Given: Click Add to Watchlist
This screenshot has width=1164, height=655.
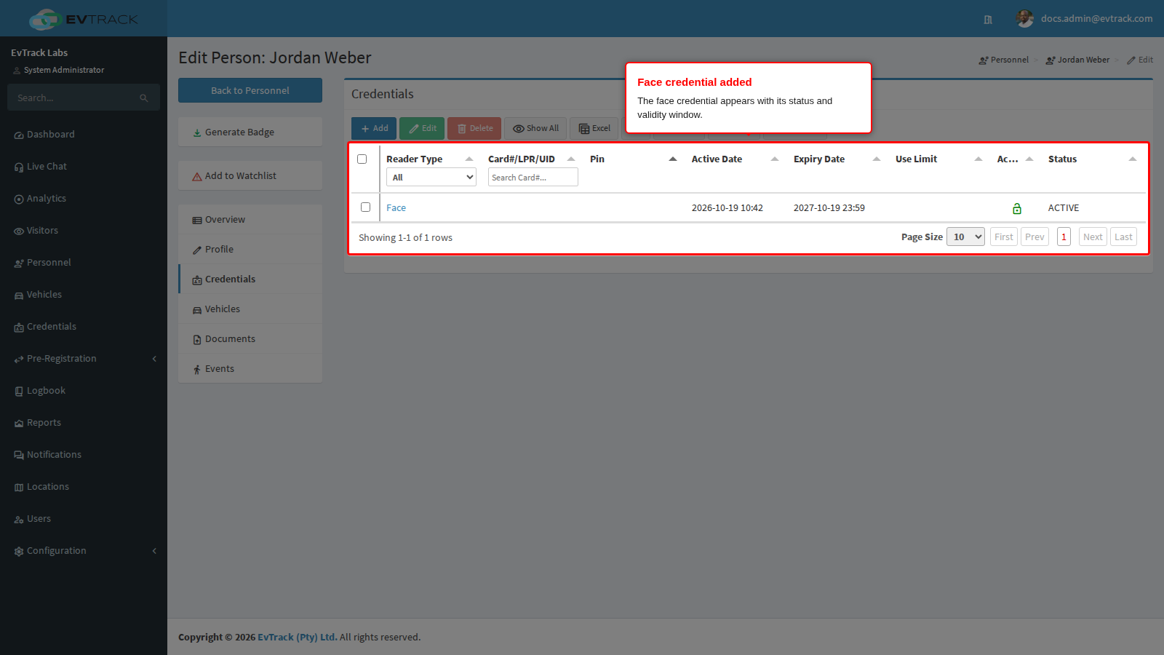Looking at the screenshot, I should pyautogui.click(x=250, y=175).
